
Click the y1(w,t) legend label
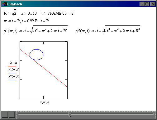14,70
